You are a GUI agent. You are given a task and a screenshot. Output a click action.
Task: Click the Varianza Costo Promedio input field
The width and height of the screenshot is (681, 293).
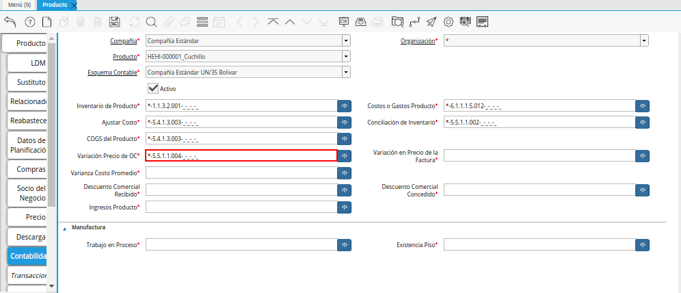[x=241, y=173]
